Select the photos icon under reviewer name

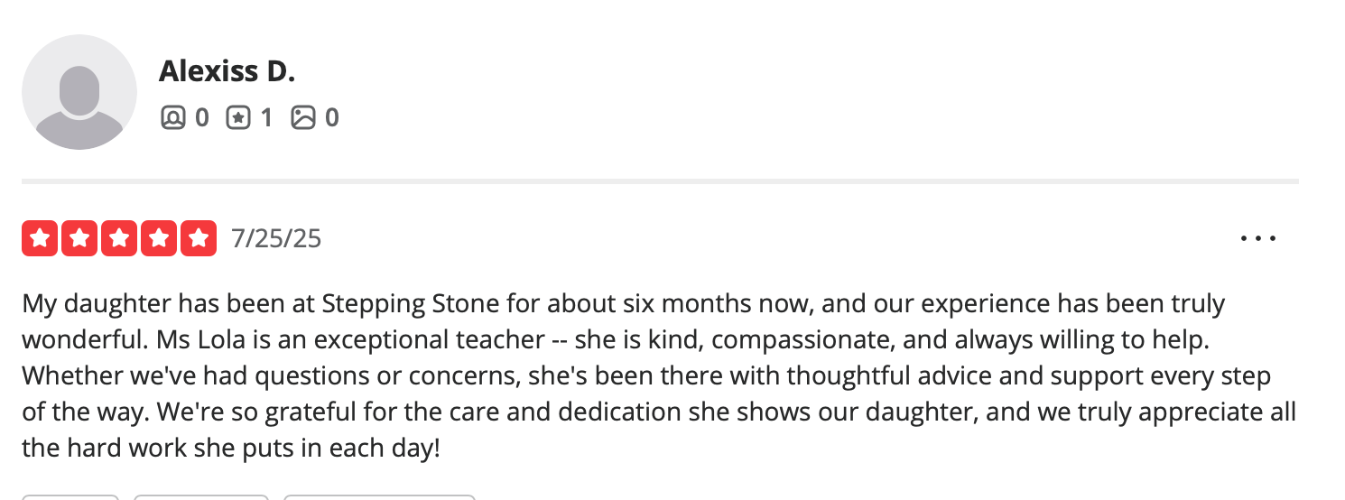303,117
